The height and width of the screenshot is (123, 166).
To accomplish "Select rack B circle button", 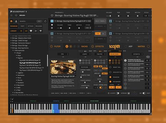I will [x=71, y=46].
